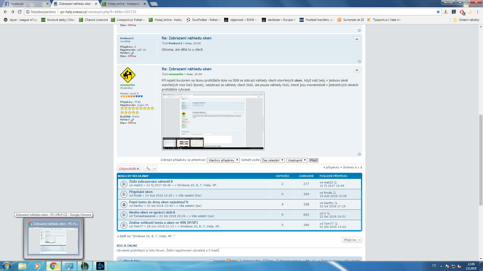Click the quote icon on mmmartin's post
Screen dimensions: 483x271
pyautogui.click(x=357, y=70)
